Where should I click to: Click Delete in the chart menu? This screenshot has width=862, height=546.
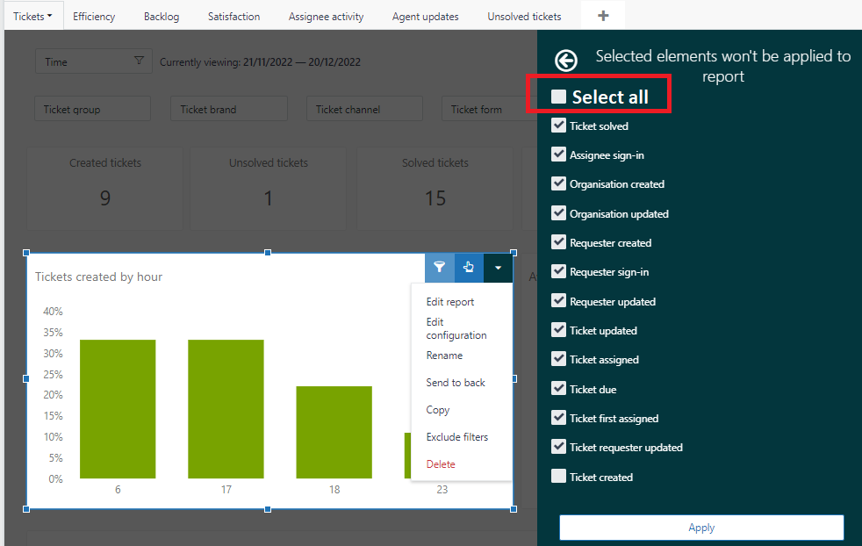441,464
